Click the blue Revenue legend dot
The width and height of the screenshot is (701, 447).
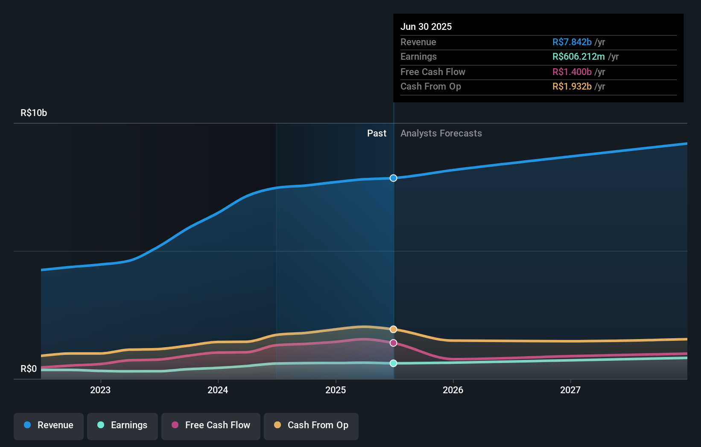point(28,425)
